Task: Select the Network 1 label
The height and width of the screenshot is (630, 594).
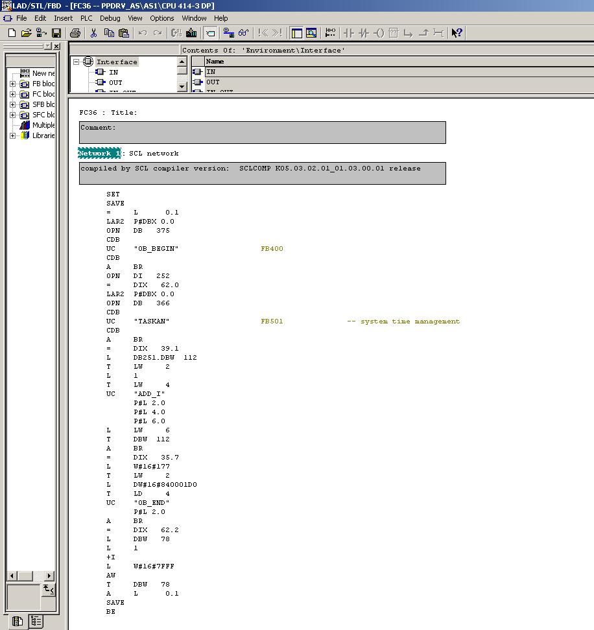Action: point(99,154)
